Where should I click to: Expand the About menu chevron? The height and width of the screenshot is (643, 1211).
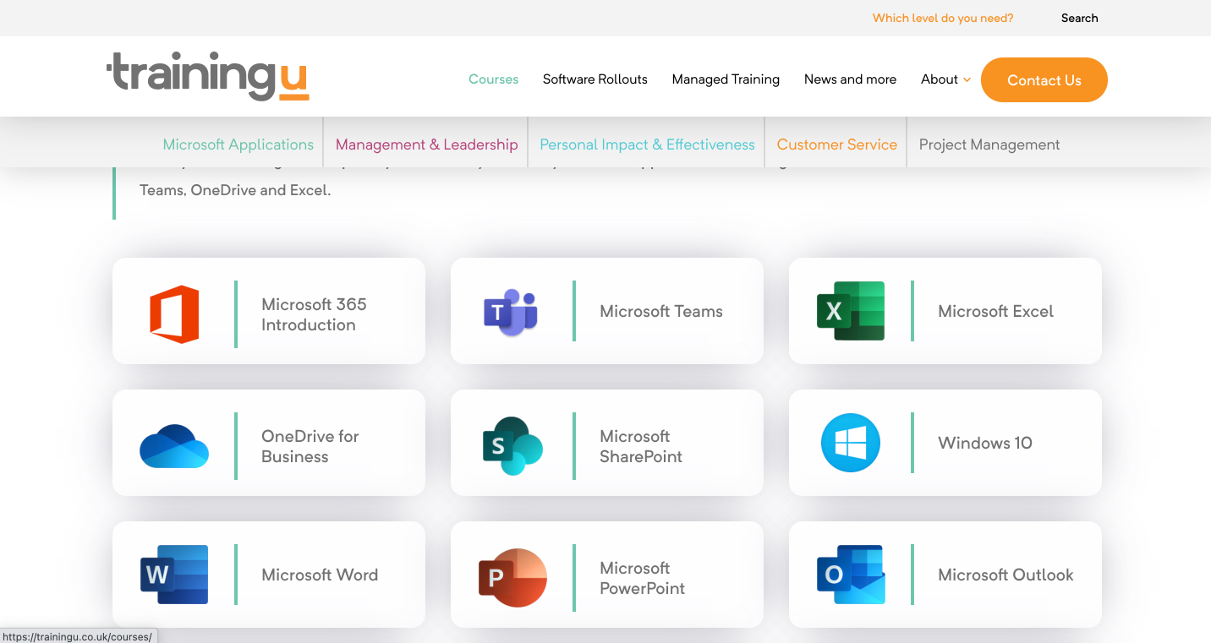click(x=967, y=79)
